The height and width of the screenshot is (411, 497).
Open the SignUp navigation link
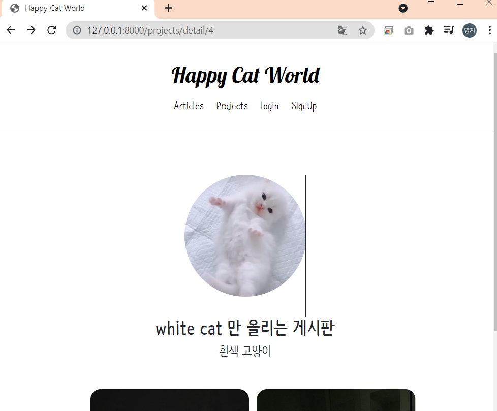(304, 106)
